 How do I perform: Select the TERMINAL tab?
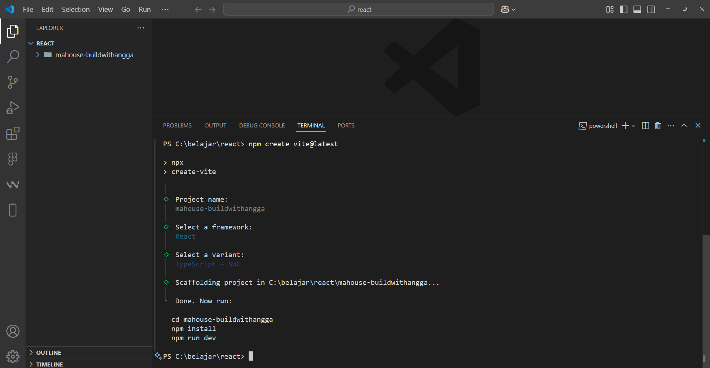pos(311,126)
